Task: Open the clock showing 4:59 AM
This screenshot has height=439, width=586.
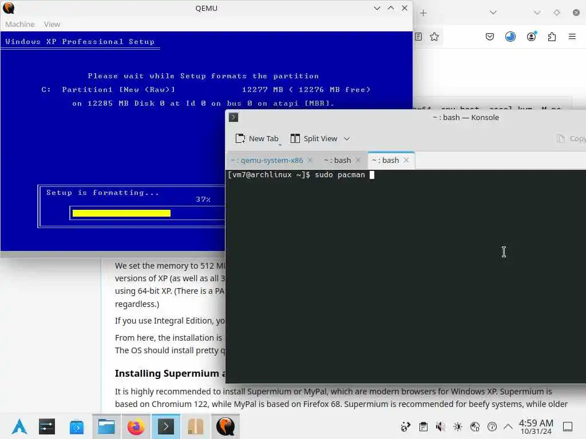Action: coord(536,426)
